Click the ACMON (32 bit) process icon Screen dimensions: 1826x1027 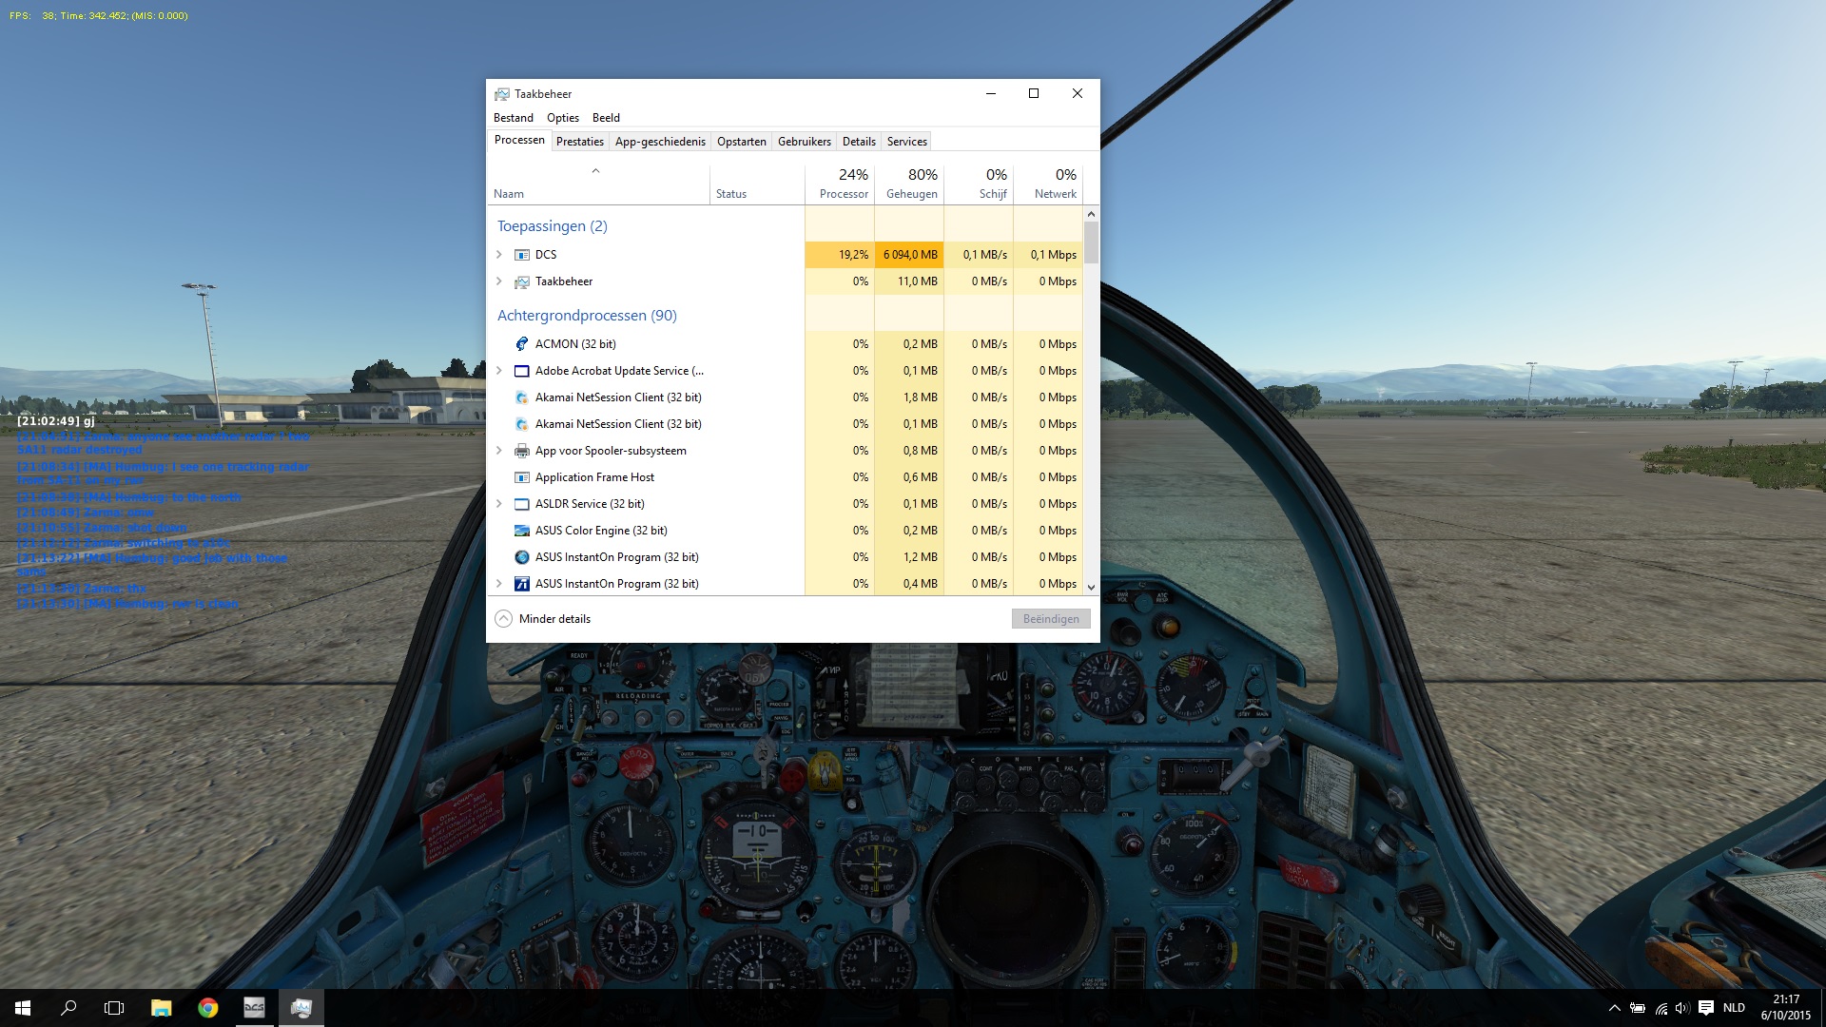point(521,344)
